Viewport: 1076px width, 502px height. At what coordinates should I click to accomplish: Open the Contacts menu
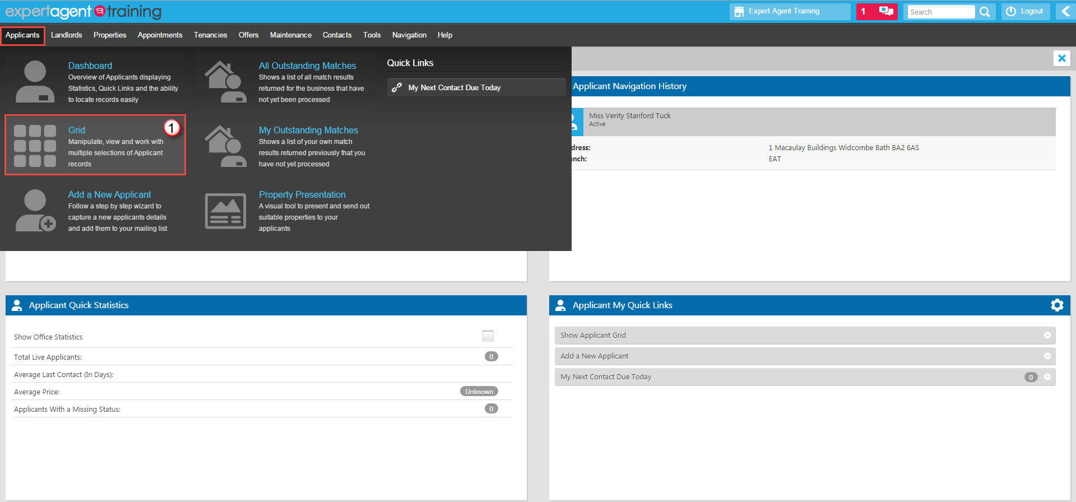coord(337,35)
